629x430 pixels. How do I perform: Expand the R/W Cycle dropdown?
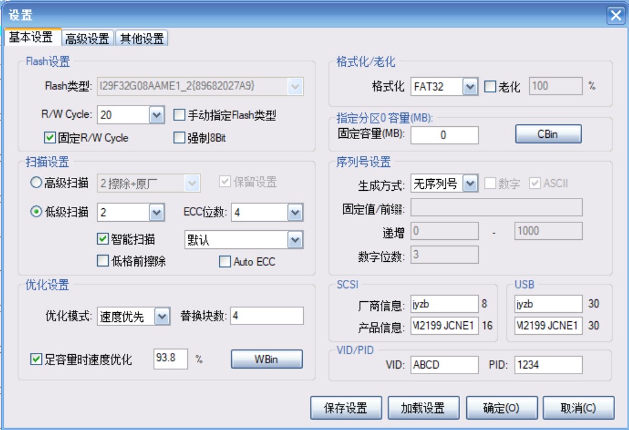[156, 115]
